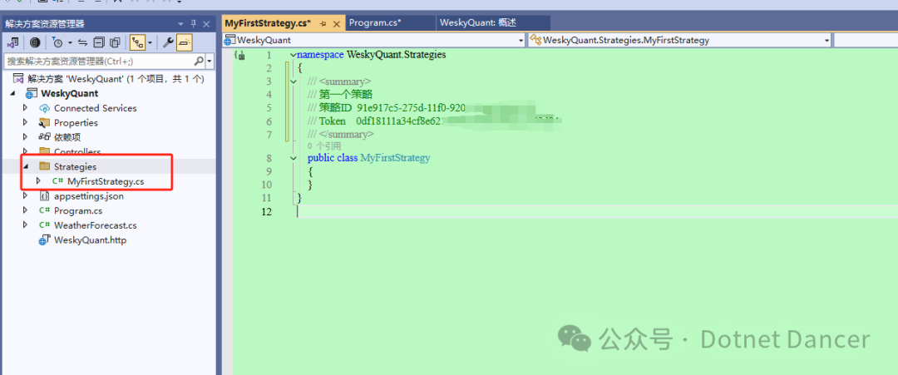
Task: Select the 依赖项 item
Action: (67, 137)
